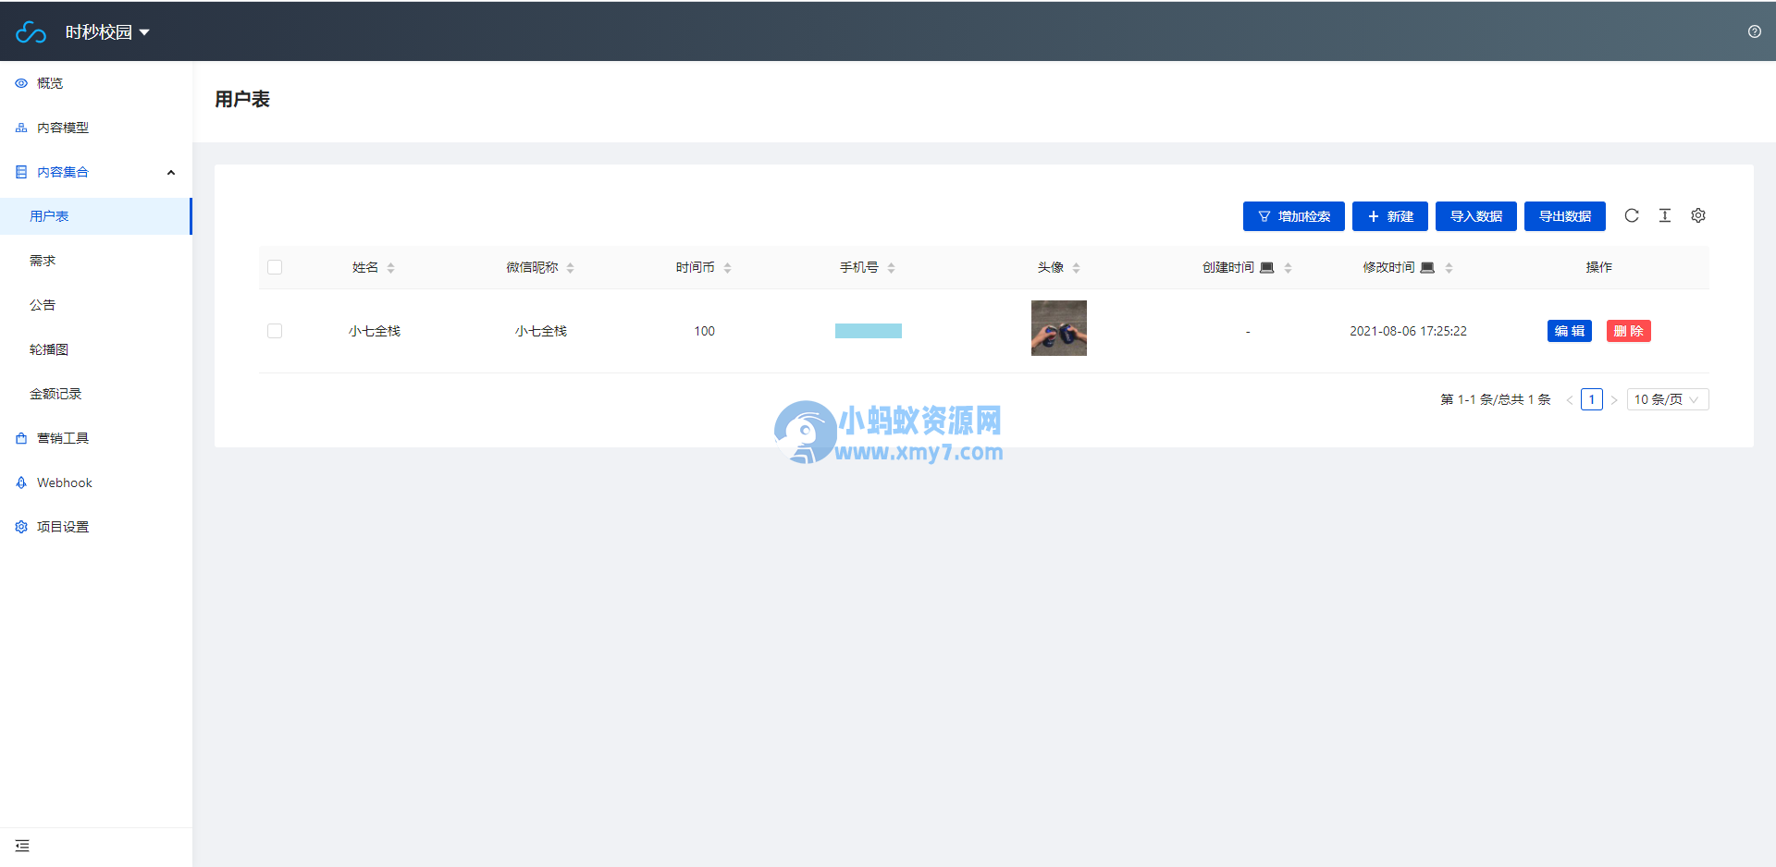Click the help question mark icon top right
This screenshot has height=867, width=1776.
pyautogui.click(x=1755, y=31)
